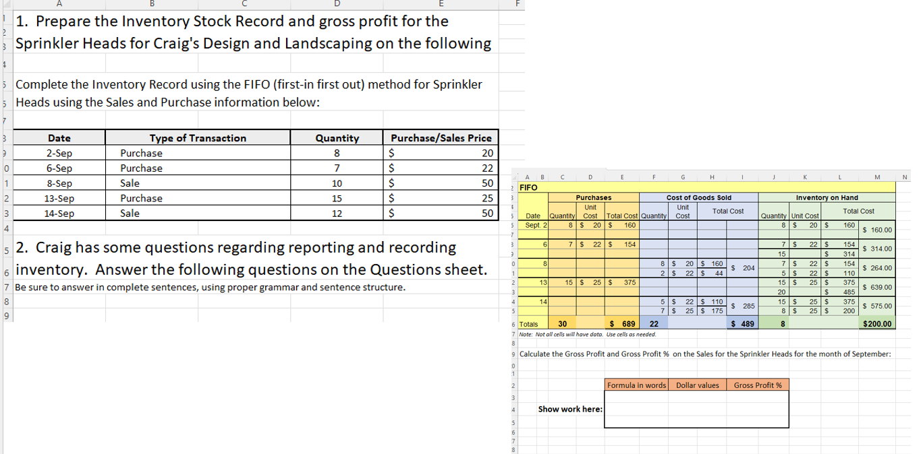Click the 13-Sep Purchase quantity of 15
The image size is (921, 454).
(337, 197)
